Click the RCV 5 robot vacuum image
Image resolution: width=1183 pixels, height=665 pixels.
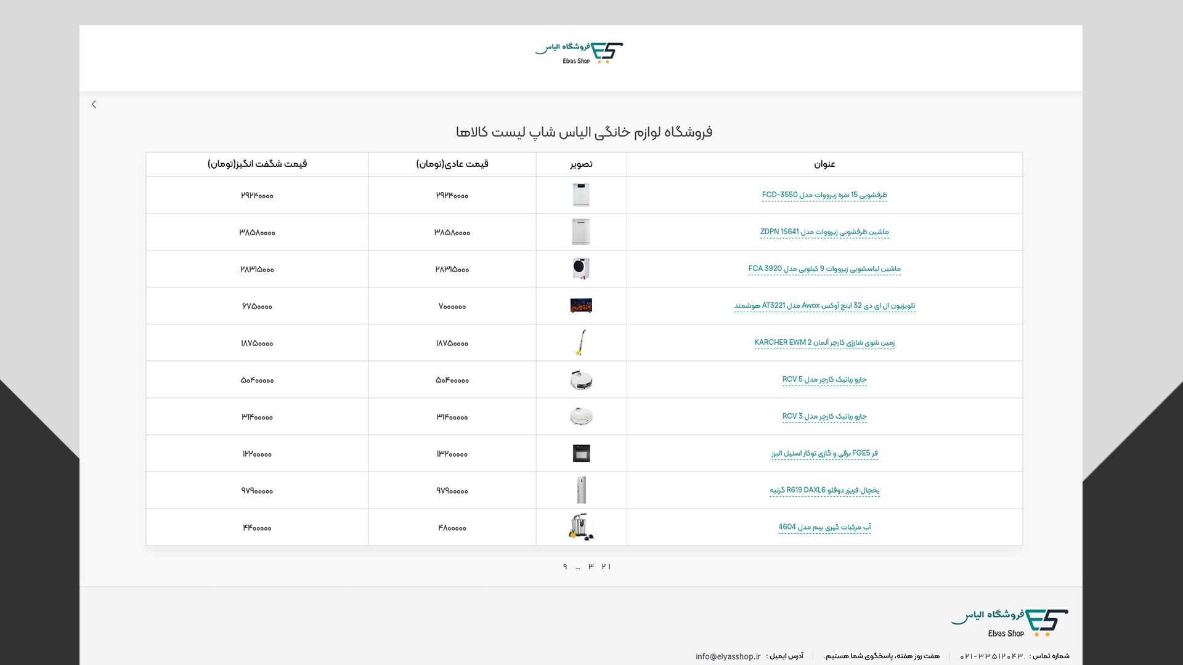tap(580, 380)
